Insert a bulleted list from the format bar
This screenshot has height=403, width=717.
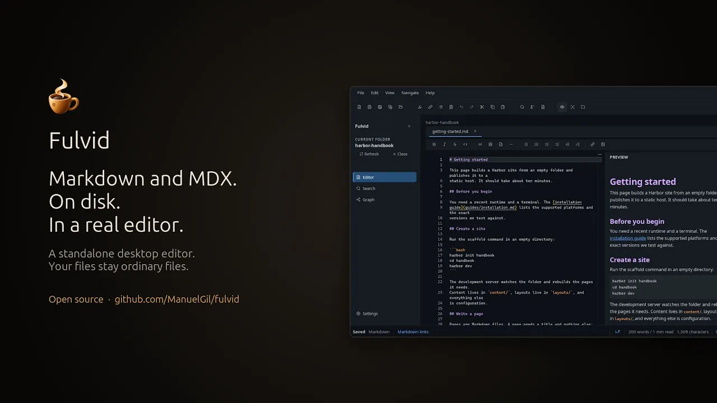(x=526, y=144)
